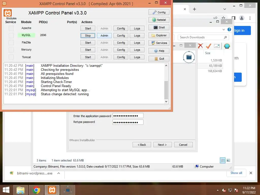Toggle FileZilla service checkbox
The height and width of the screenshot is (195, 260).
[11, 43]
